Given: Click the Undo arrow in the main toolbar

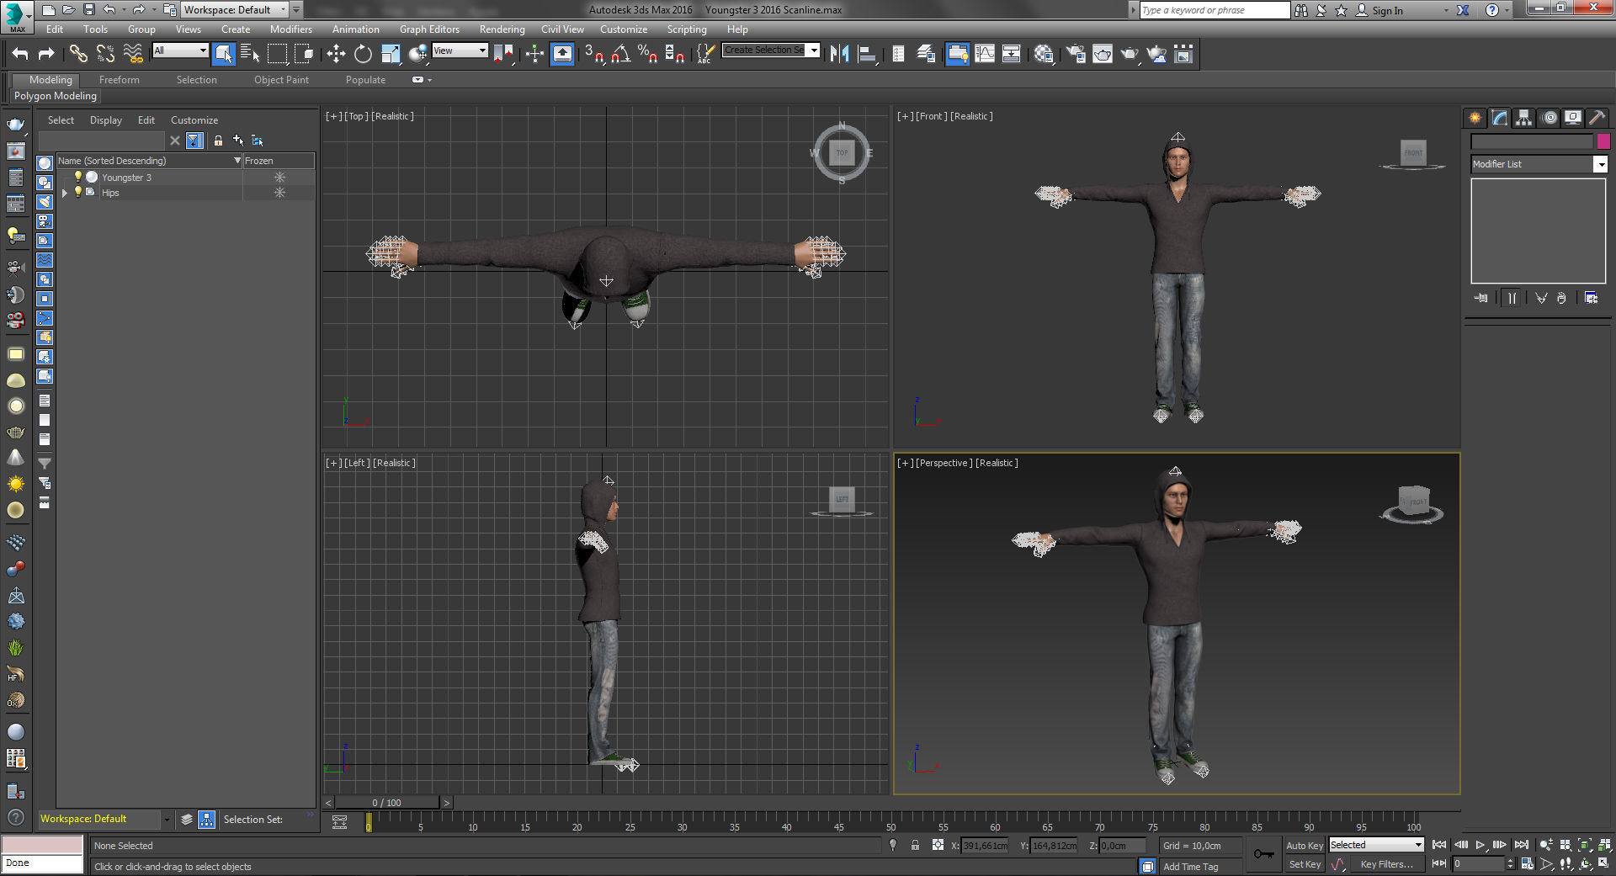Looking at the screenshot, I should 19,54.
